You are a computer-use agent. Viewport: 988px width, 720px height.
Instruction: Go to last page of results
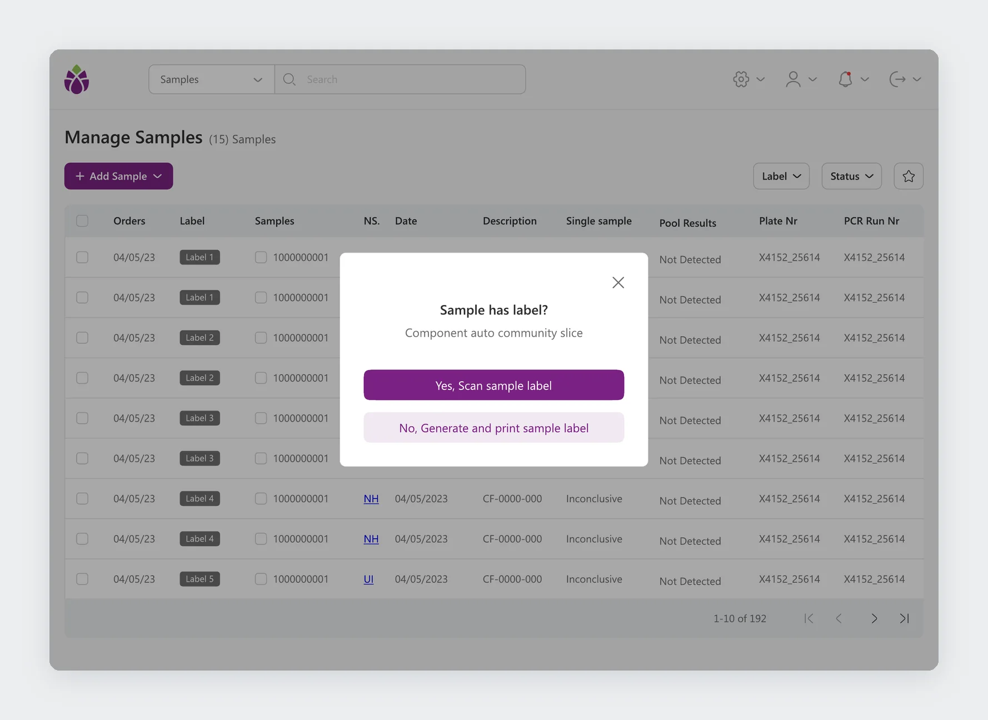905,618
